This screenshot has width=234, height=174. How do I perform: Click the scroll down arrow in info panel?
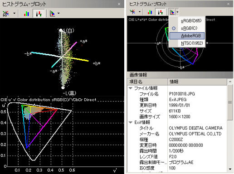click(x=230, y=169)
